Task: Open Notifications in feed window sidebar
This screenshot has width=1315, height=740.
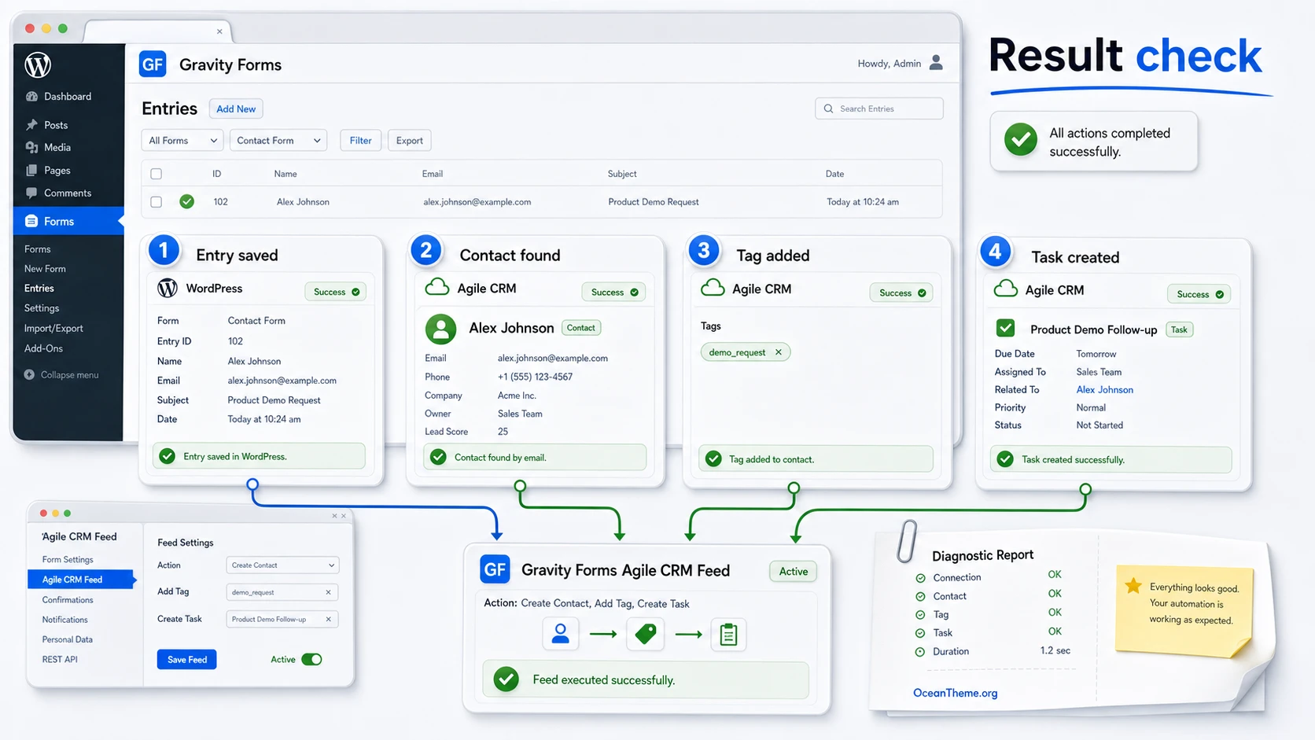Action: [64, 620]
